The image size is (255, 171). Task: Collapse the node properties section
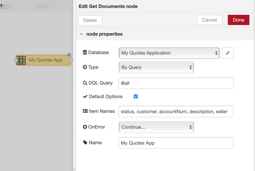(x=81, y=34)
